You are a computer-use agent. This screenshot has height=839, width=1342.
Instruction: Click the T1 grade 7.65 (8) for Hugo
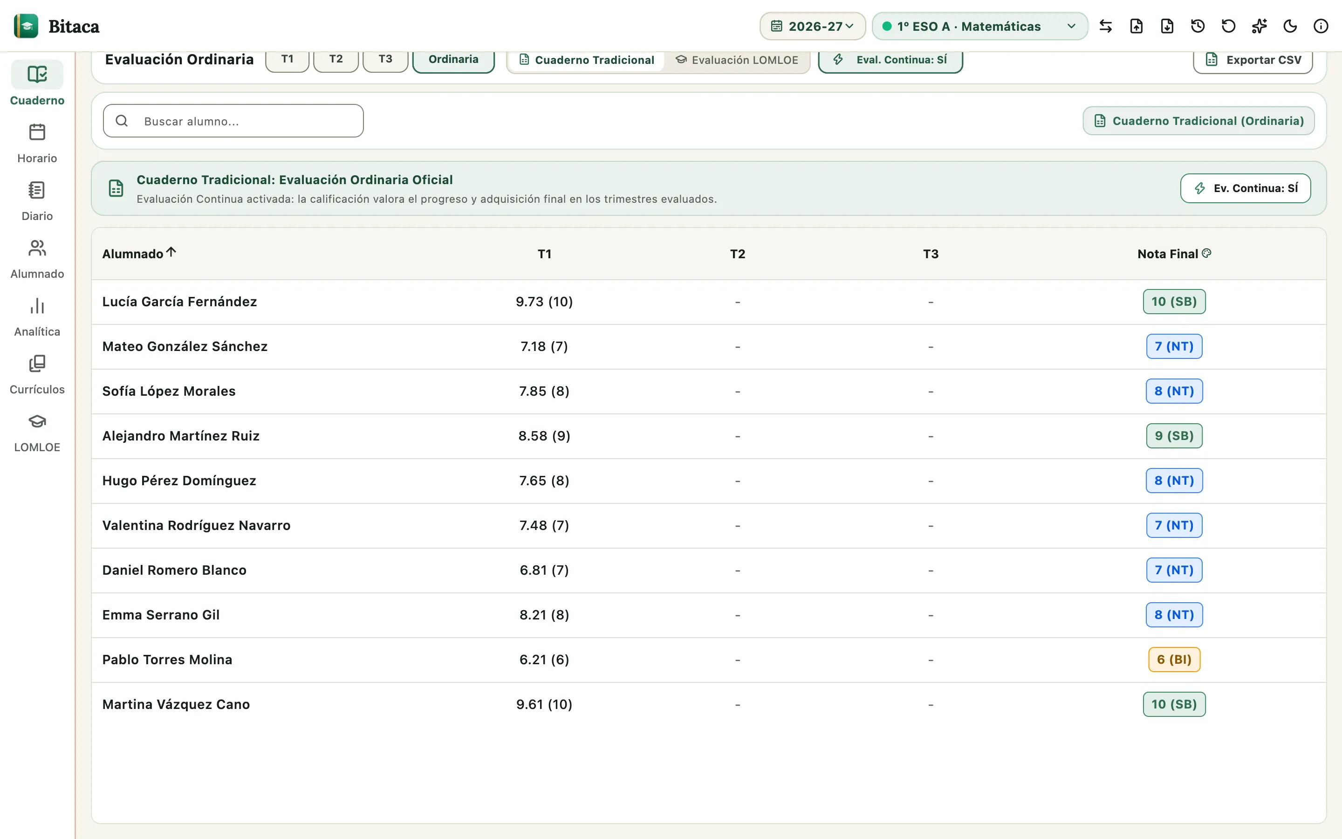click(544, 481)
